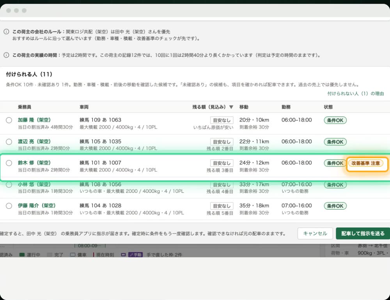390x300 pixels.
Task: Open driver name 伊藤 陽介（架空）
Action: click(x=37, y=206)
